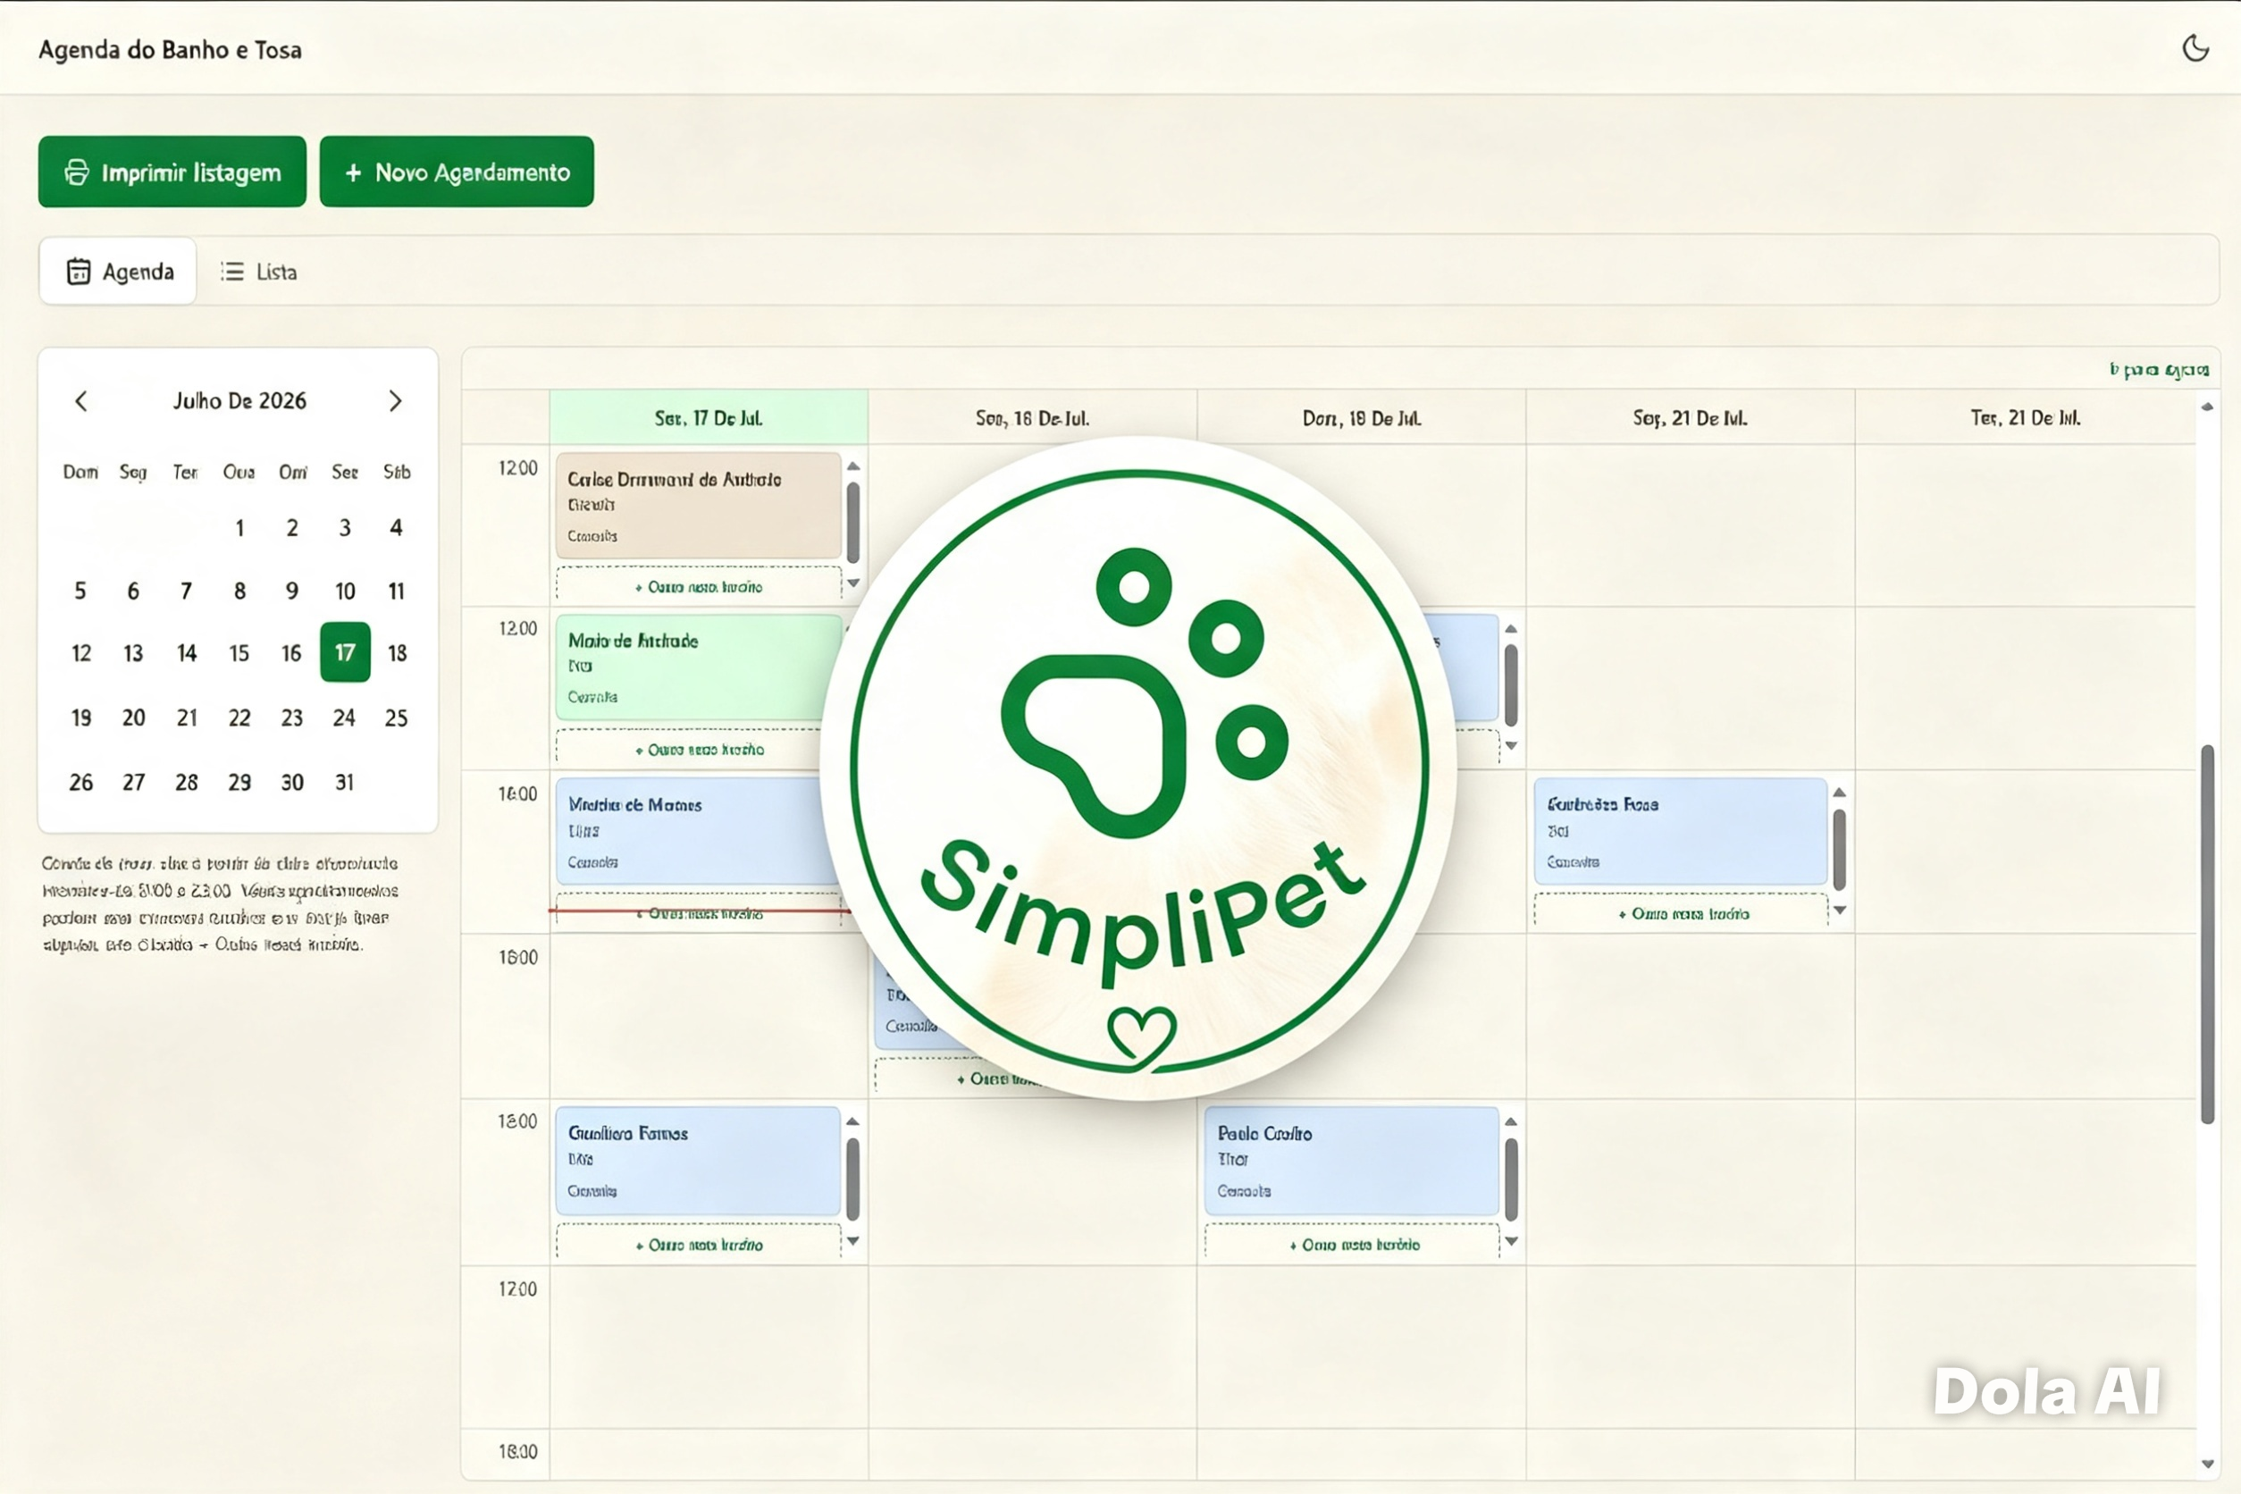Open the Carlos Drummond appointment card

coord(699,506)
